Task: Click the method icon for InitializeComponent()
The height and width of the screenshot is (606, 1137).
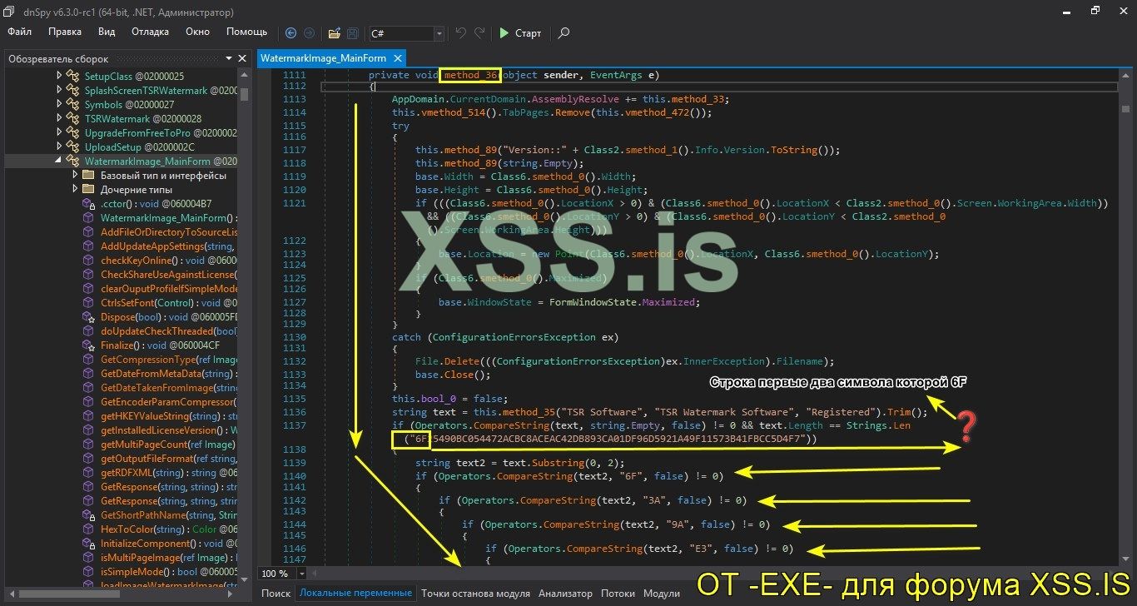Action: [x=89, y=544]
